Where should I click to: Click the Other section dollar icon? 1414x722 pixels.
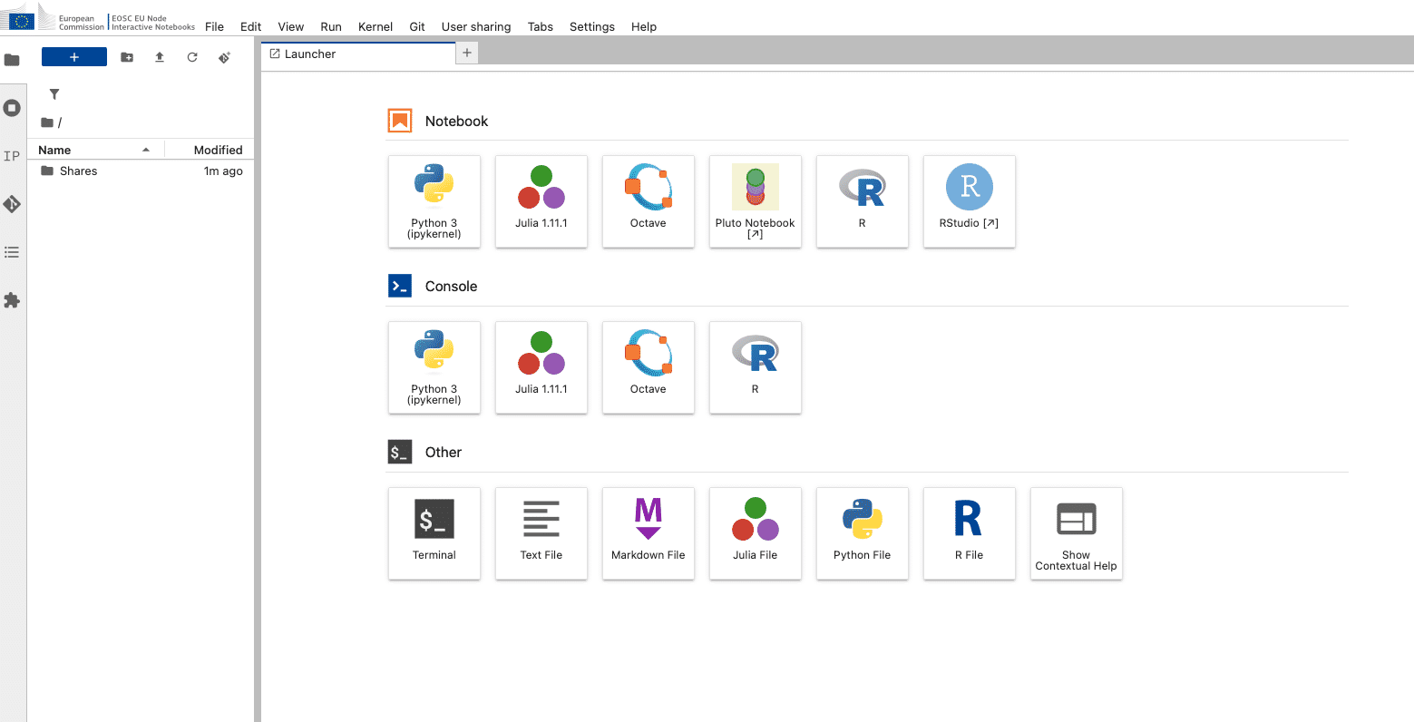(400, 452)
